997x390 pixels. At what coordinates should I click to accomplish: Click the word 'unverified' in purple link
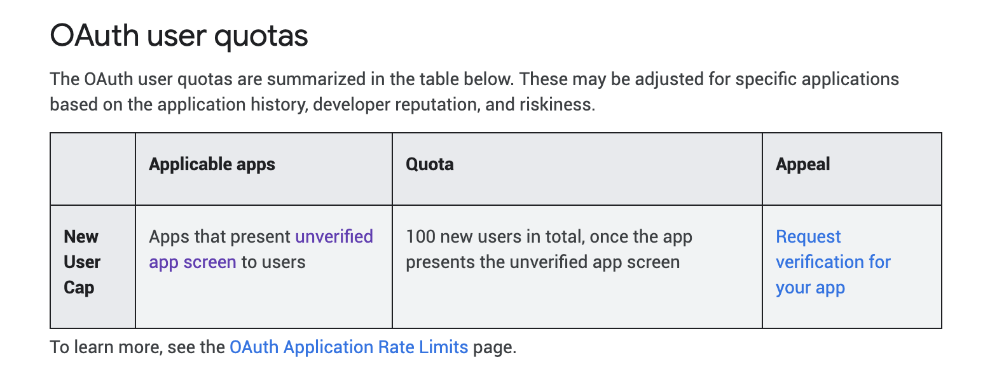334,236
